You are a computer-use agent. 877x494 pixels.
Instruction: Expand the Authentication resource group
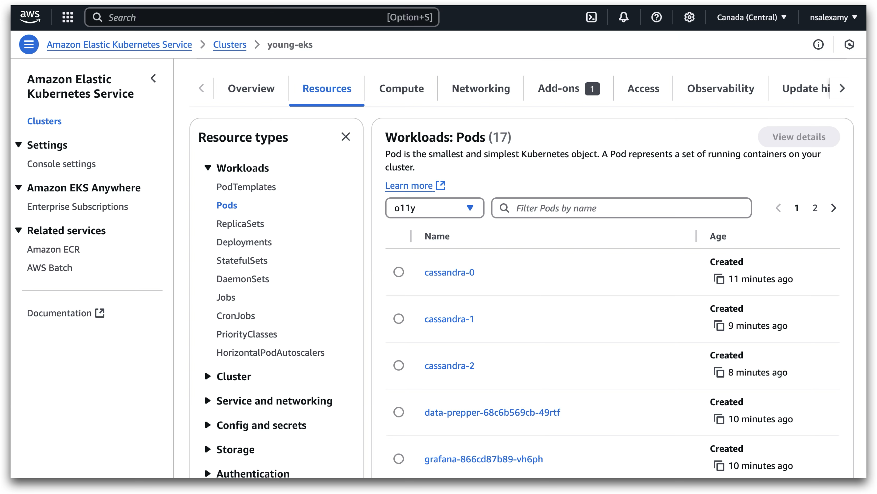[x=208, y=474]
